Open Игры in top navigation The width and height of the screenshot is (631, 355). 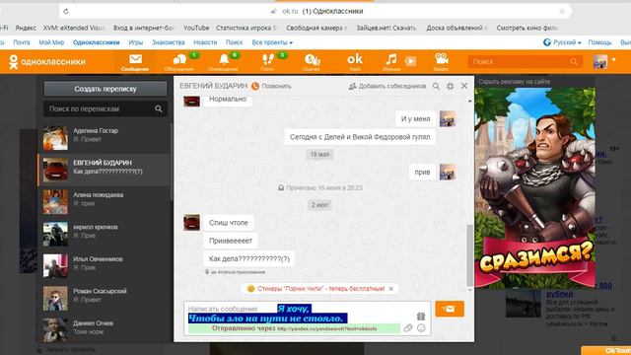(x=136, y=42)
